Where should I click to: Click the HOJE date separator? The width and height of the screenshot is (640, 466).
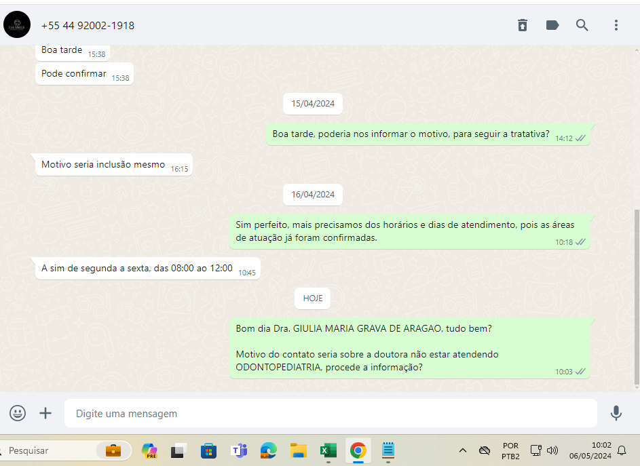313,298
